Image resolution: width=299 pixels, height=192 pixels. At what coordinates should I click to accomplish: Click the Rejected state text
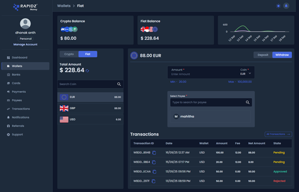(x=279, y=181)
